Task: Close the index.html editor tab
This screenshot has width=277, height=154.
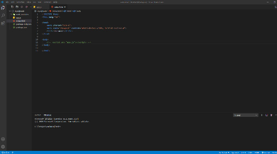Action: point(65,7)
